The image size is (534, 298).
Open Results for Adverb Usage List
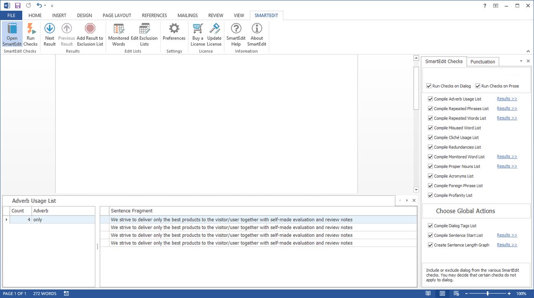click(x=507, y=99)
